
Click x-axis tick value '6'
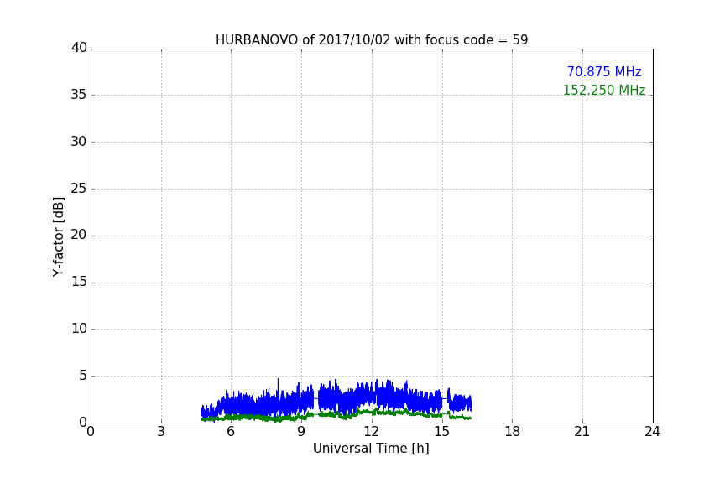point(231,432)
